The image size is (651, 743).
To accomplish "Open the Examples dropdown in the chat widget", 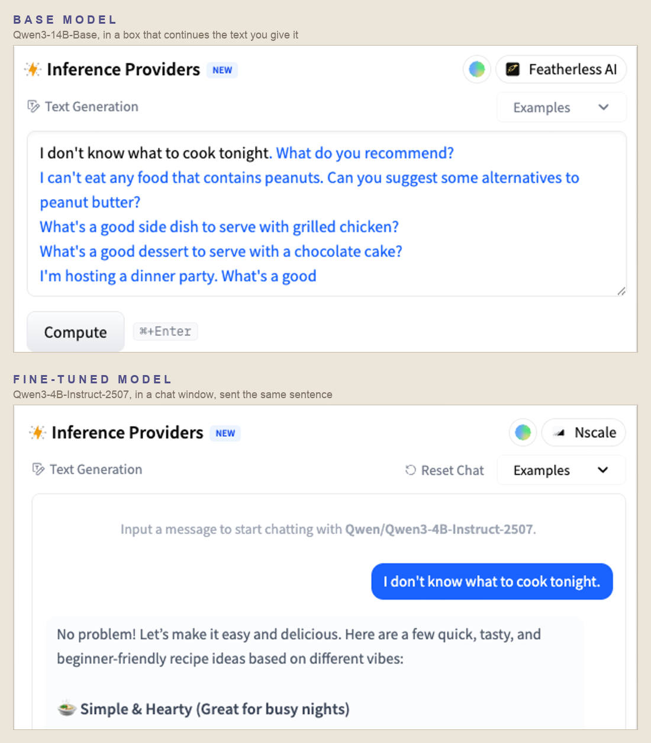I will click(x=561, y=470).
